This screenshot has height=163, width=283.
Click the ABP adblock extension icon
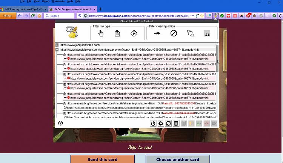click(x=261, y=16)
